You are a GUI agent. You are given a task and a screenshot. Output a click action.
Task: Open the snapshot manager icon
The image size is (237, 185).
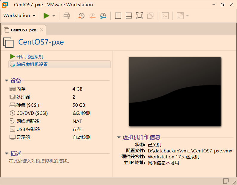click(x=103, y=16)
